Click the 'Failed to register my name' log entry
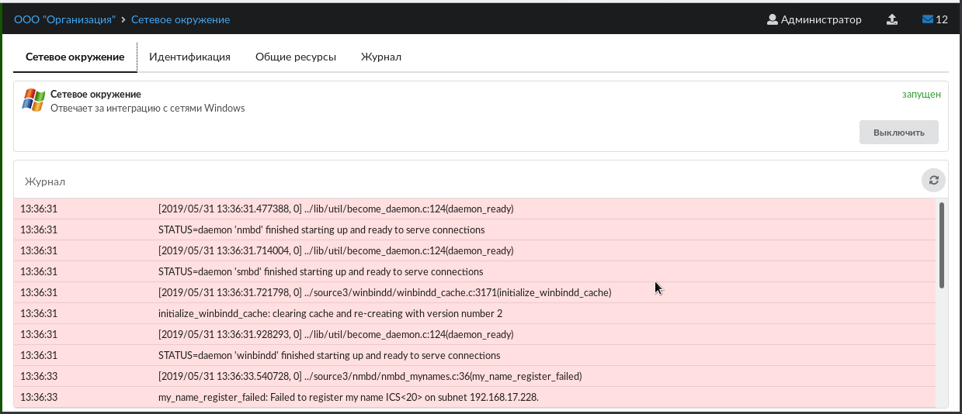This screenshot has height=414, width=962. pyautogui.click(x=348, y=398)
